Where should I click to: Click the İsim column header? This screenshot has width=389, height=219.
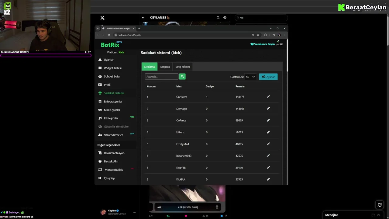click(x=179, y=86)
